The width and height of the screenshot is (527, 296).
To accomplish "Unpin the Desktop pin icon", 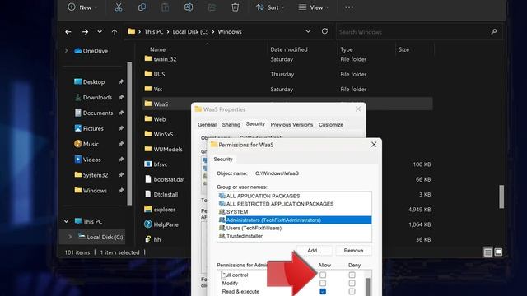I will (x=121, y=82).
